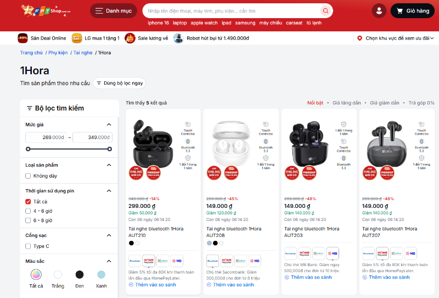The width and height of the screenshot is (439, 298).
Task: Collapse the Màu sắc filter section
Action: 109,261
